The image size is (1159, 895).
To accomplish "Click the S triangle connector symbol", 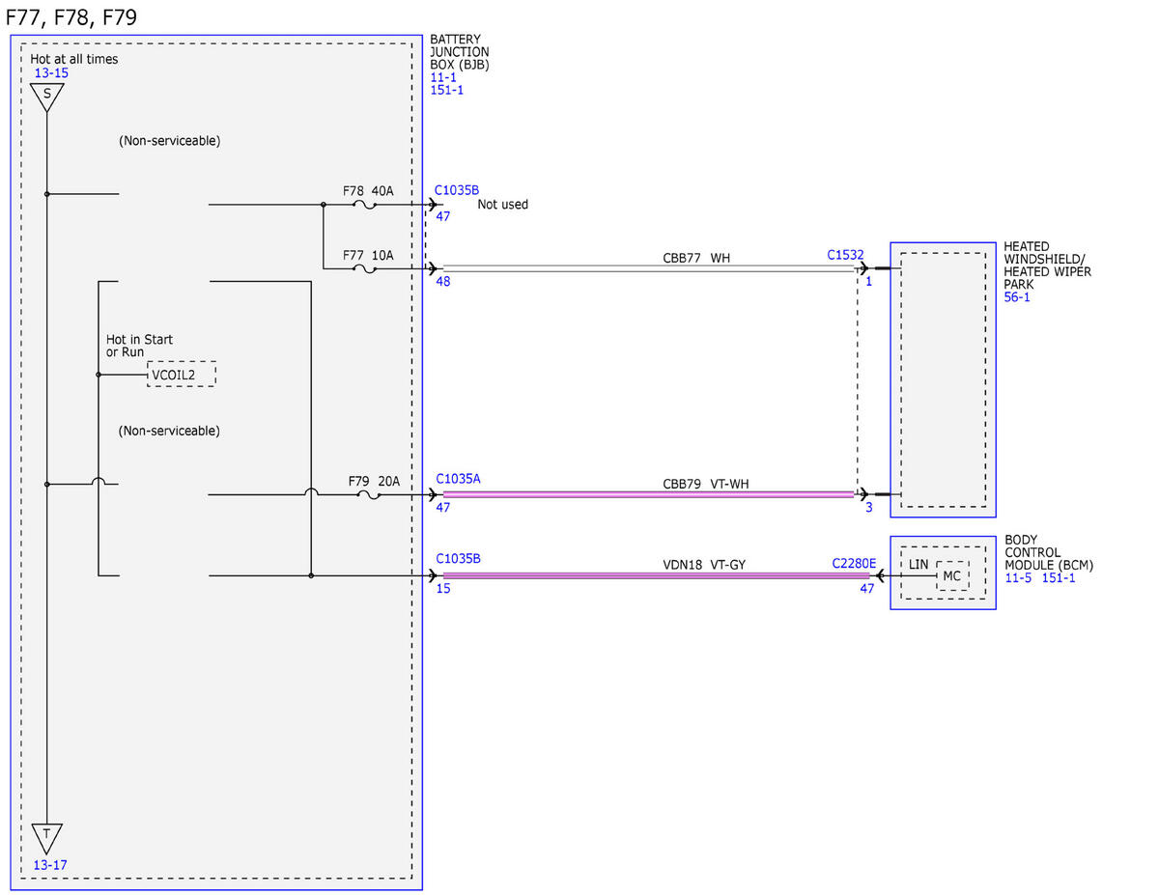I will pos(46,97).
